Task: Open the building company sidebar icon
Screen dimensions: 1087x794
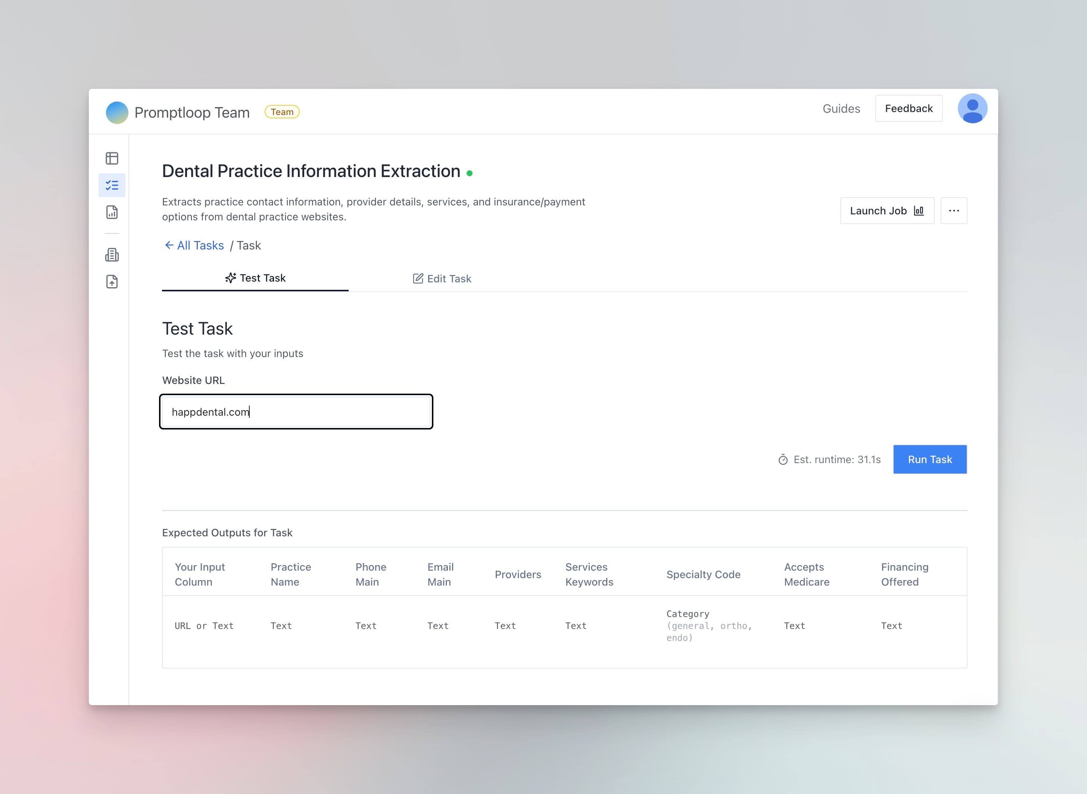Action: coord(112,255)
